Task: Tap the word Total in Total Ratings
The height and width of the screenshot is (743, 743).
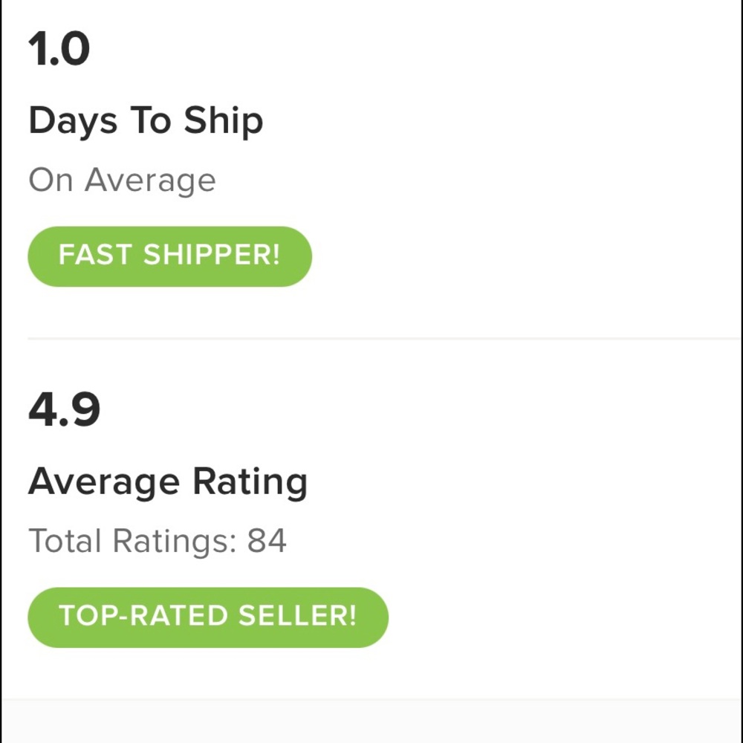Action: click(x=65, y=541)
